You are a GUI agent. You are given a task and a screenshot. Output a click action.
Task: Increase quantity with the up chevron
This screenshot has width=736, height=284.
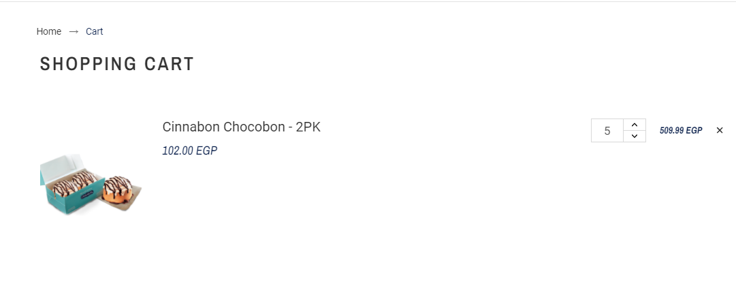(635, 125)
